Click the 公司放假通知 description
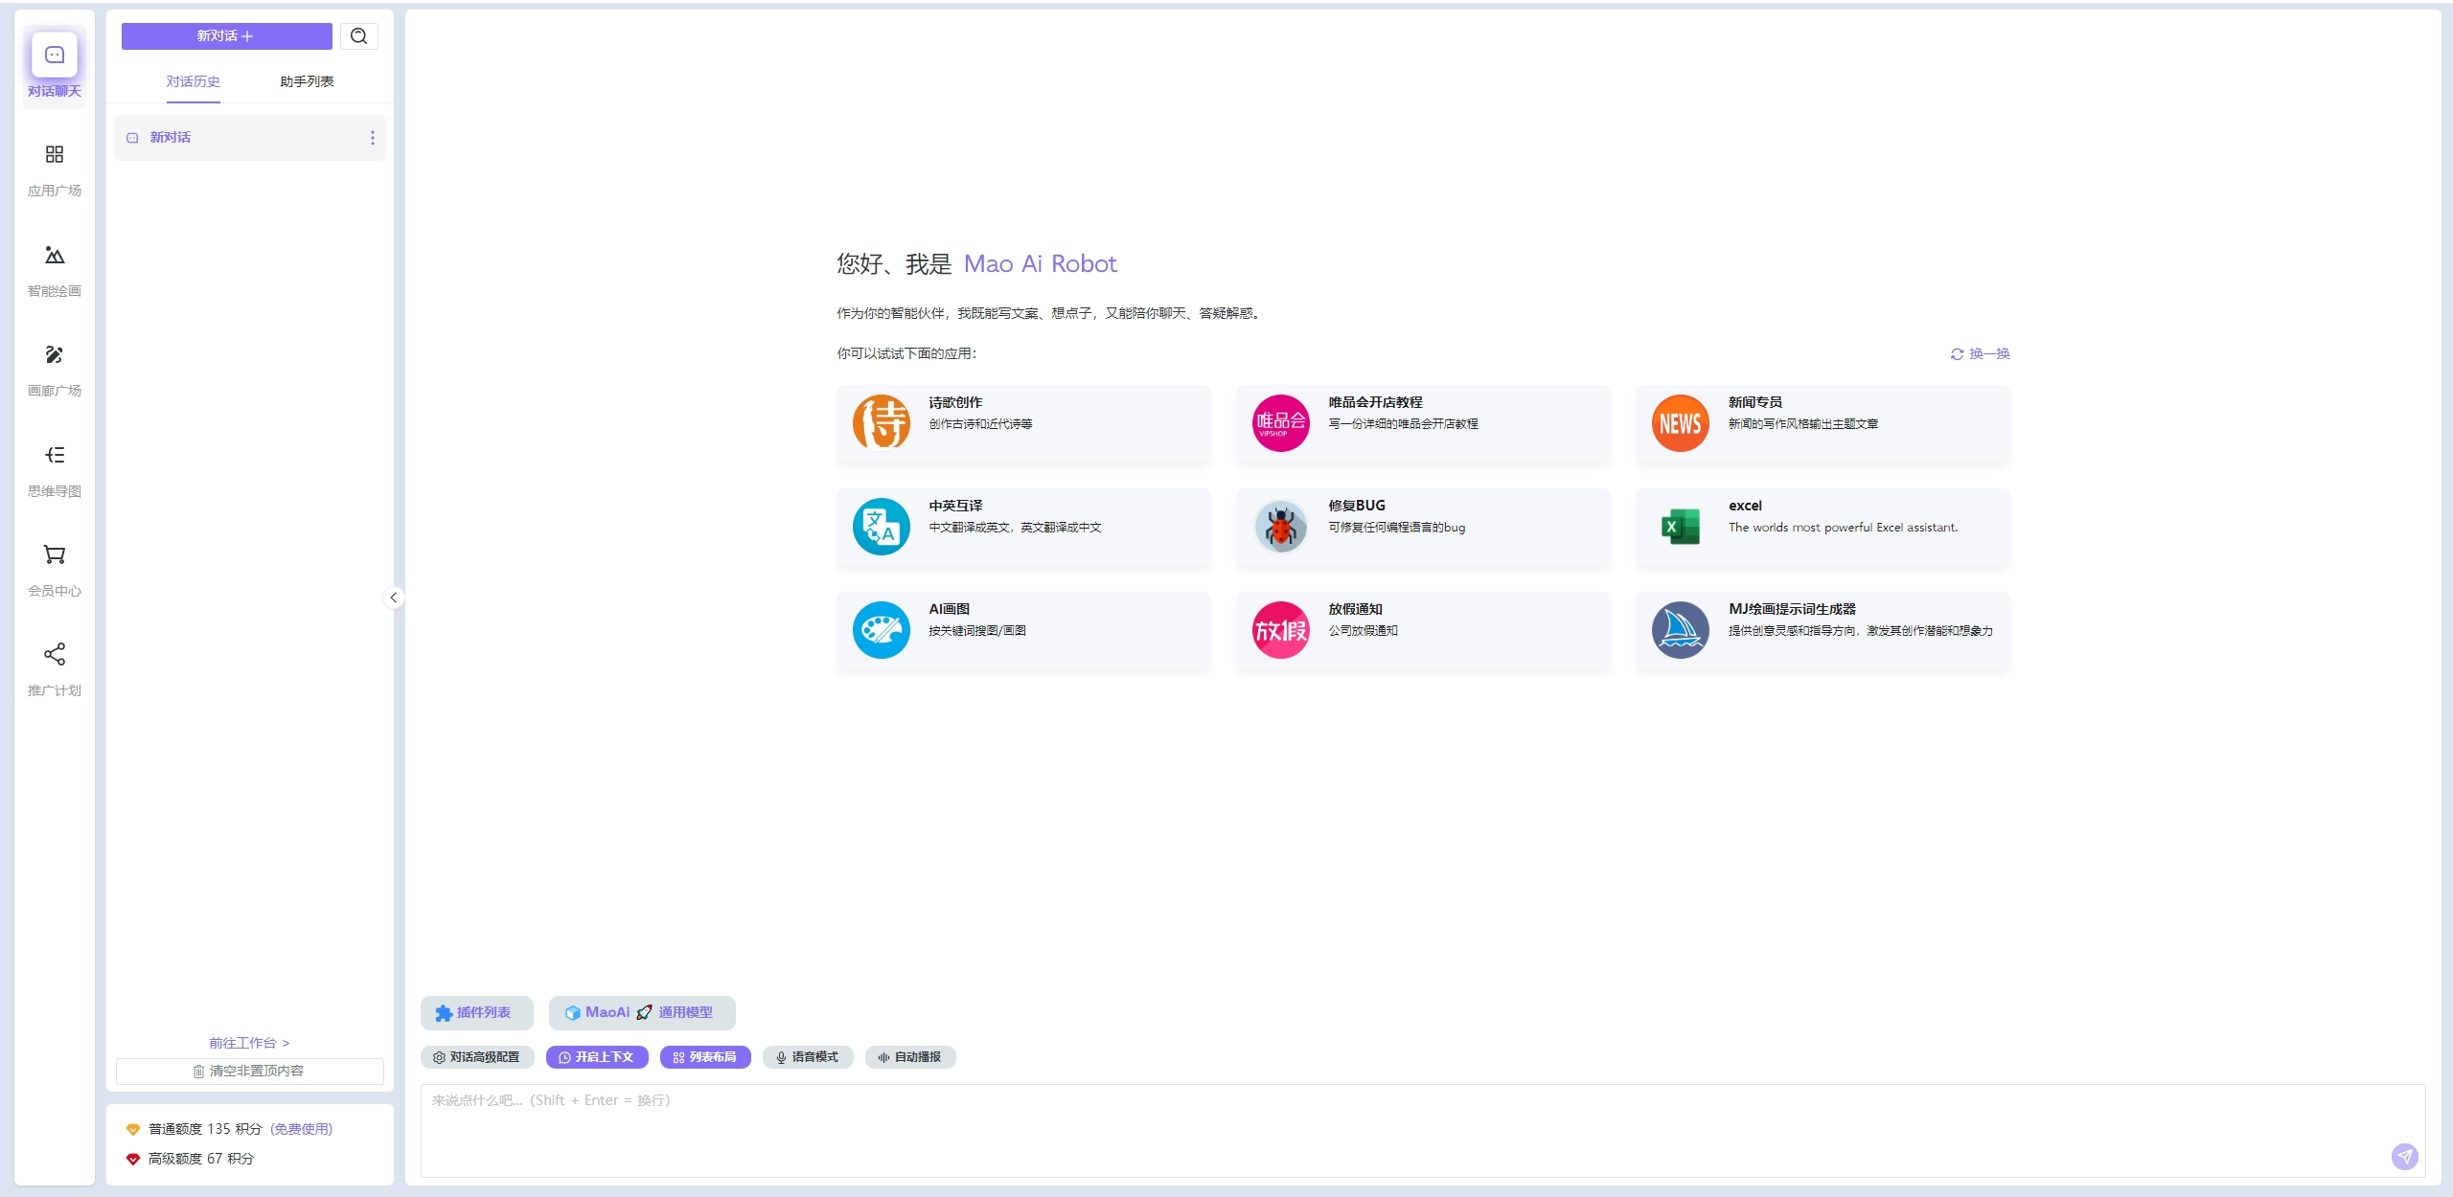This screenshot has width=2453, height=1197. [x=1363, y=631]
